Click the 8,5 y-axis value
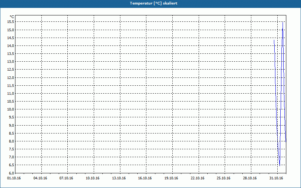The height and width of the screenshot is (188, 301). tap(12, 133)
